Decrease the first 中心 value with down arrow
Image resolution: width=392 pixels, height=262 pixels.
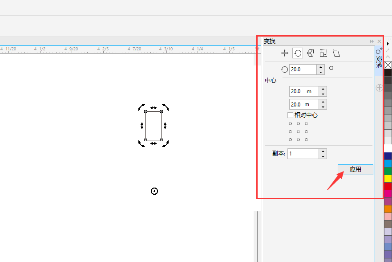tap(323, 94)
